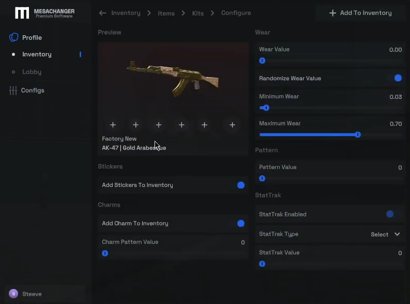This screenshot has height=304, width=410.
Task: Navigate to Kits in the breadcrumb
Action: coord(198,13)
